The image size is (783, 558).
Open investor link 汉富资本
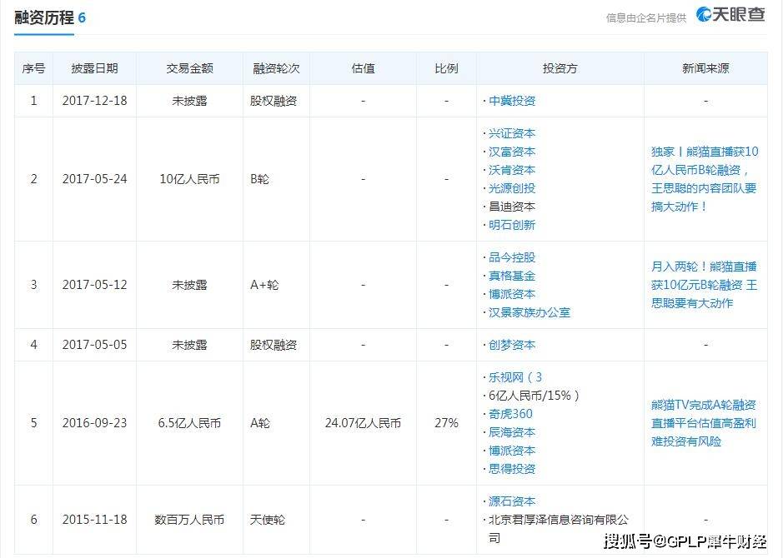click(512, 152)
